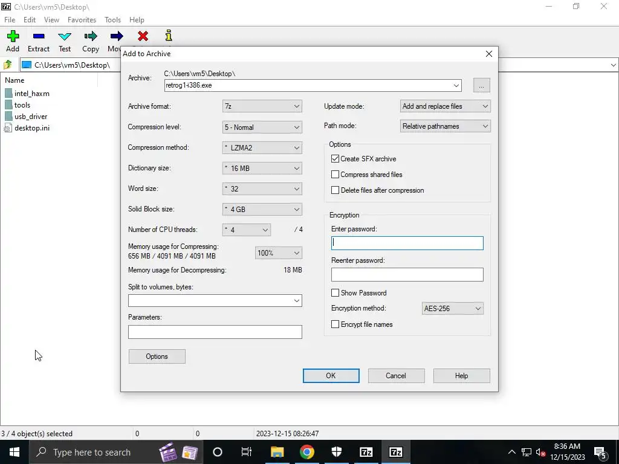Open Path mode dropdown
This screenshot has height=464, width=619.
click(446, 126)
